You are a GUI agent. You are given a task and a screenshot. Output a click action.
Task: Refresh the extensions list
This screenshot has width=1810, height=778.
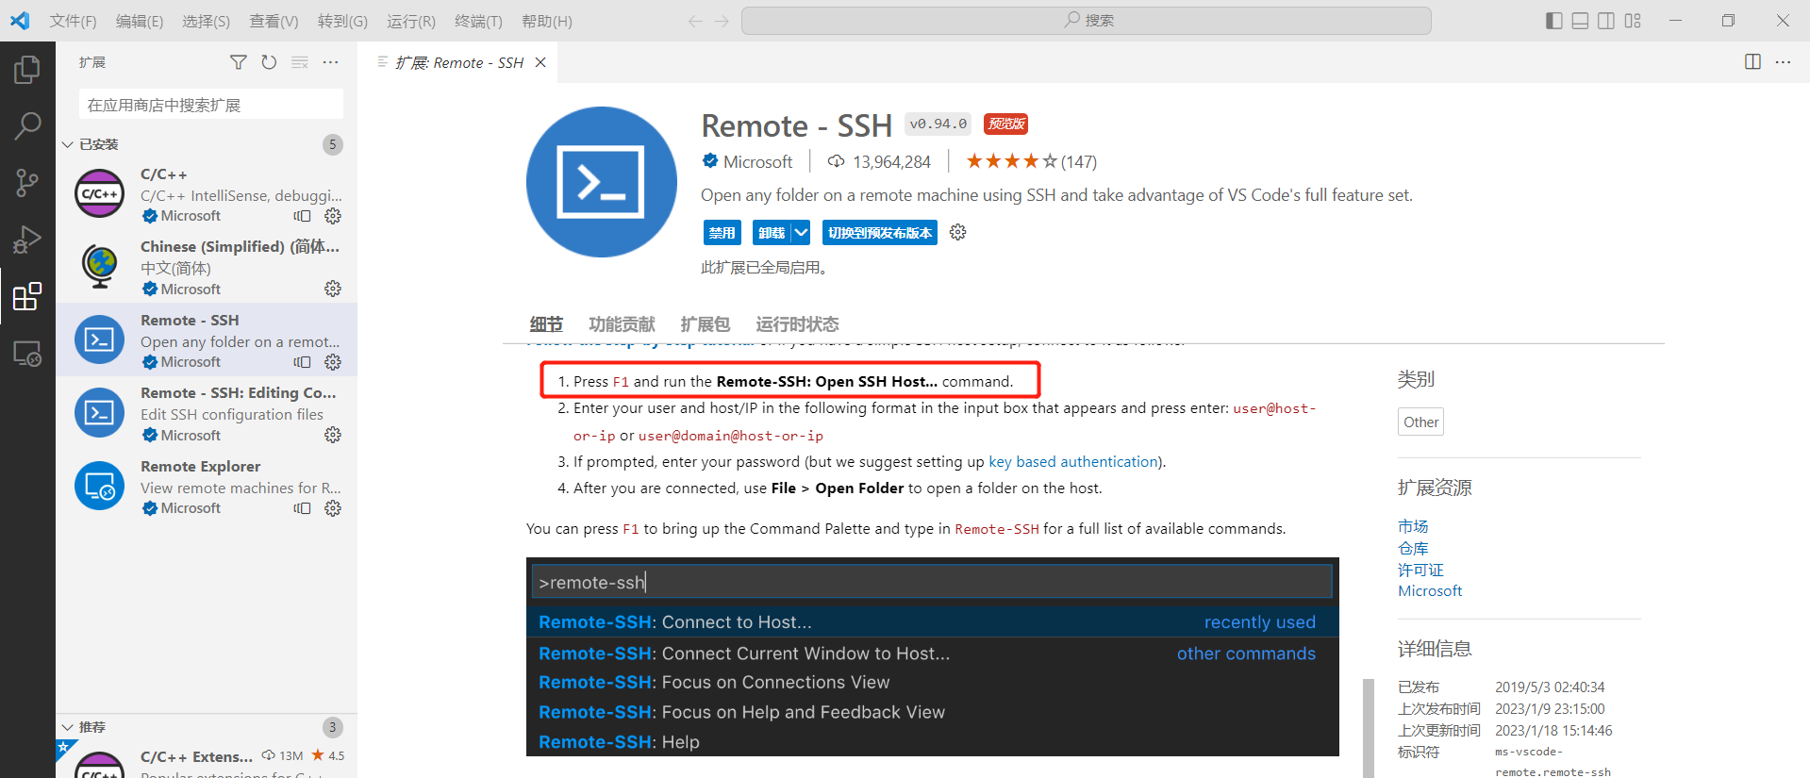point(269,62)
